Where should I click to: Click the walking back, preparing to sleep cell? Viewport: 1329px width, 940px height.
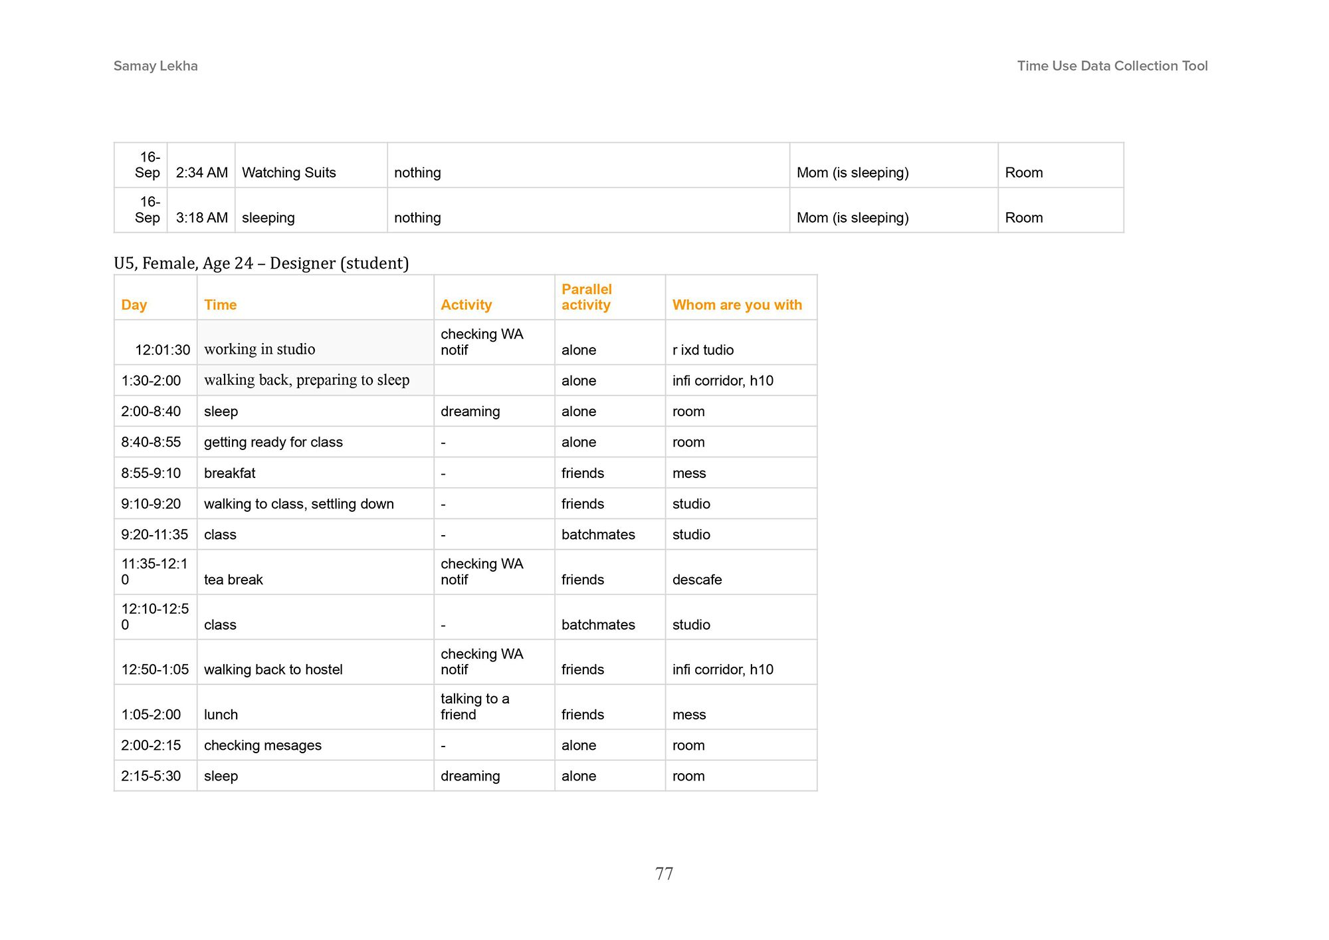(x=307, y=380)
